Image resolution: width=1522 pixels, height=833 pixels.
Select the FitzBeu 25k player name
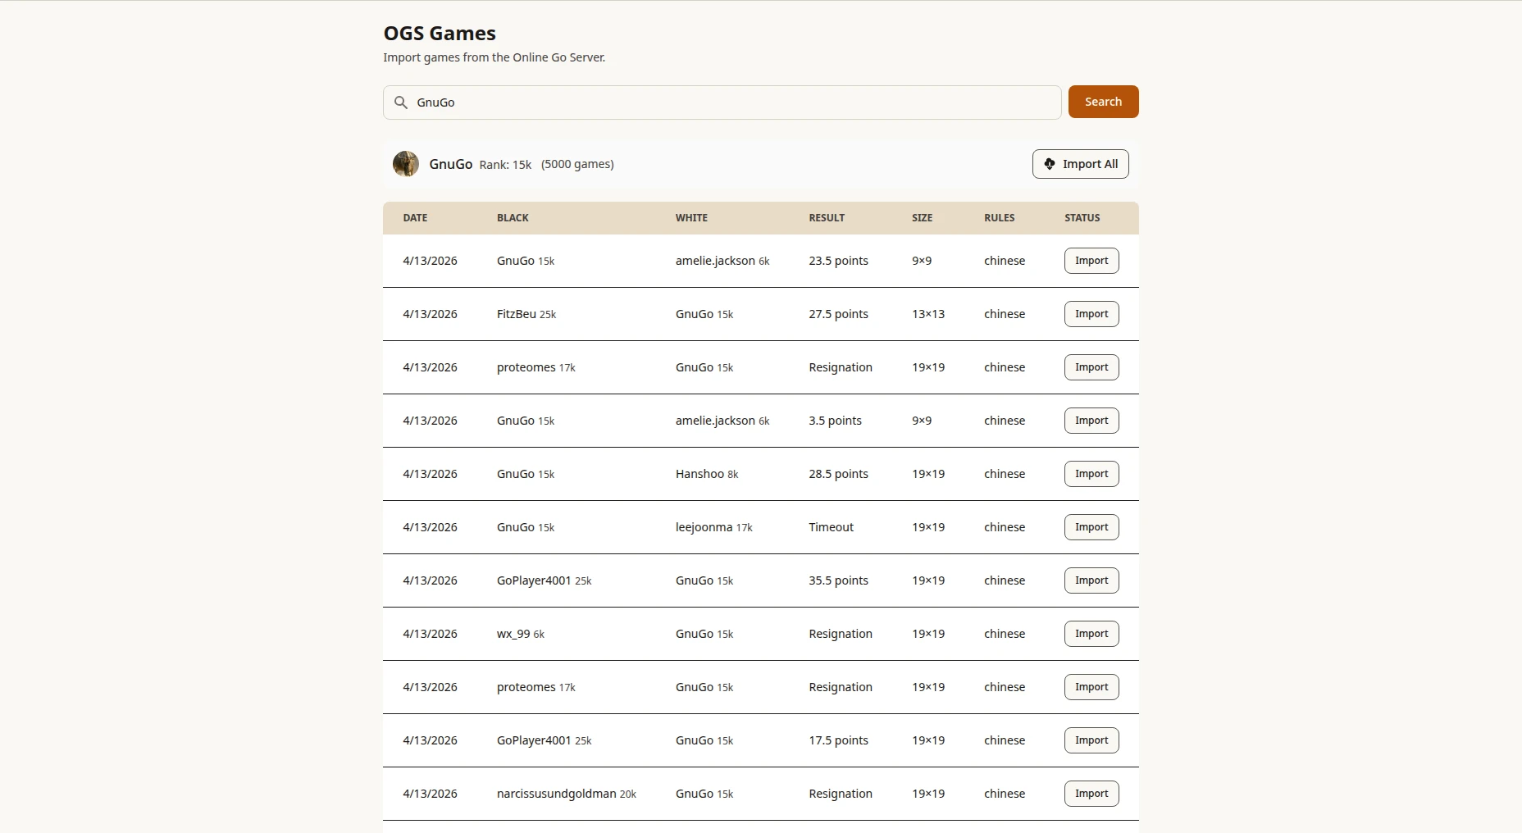point(526,314)
